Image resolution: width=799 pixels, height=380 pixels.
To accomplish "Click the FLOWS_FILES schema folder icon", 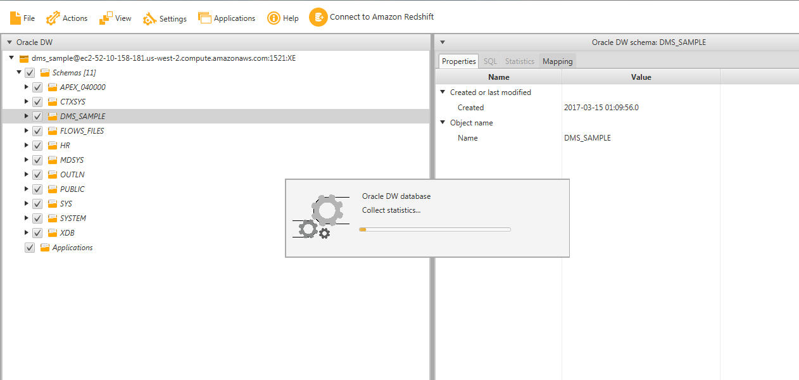I will click(x=53, y=131).
